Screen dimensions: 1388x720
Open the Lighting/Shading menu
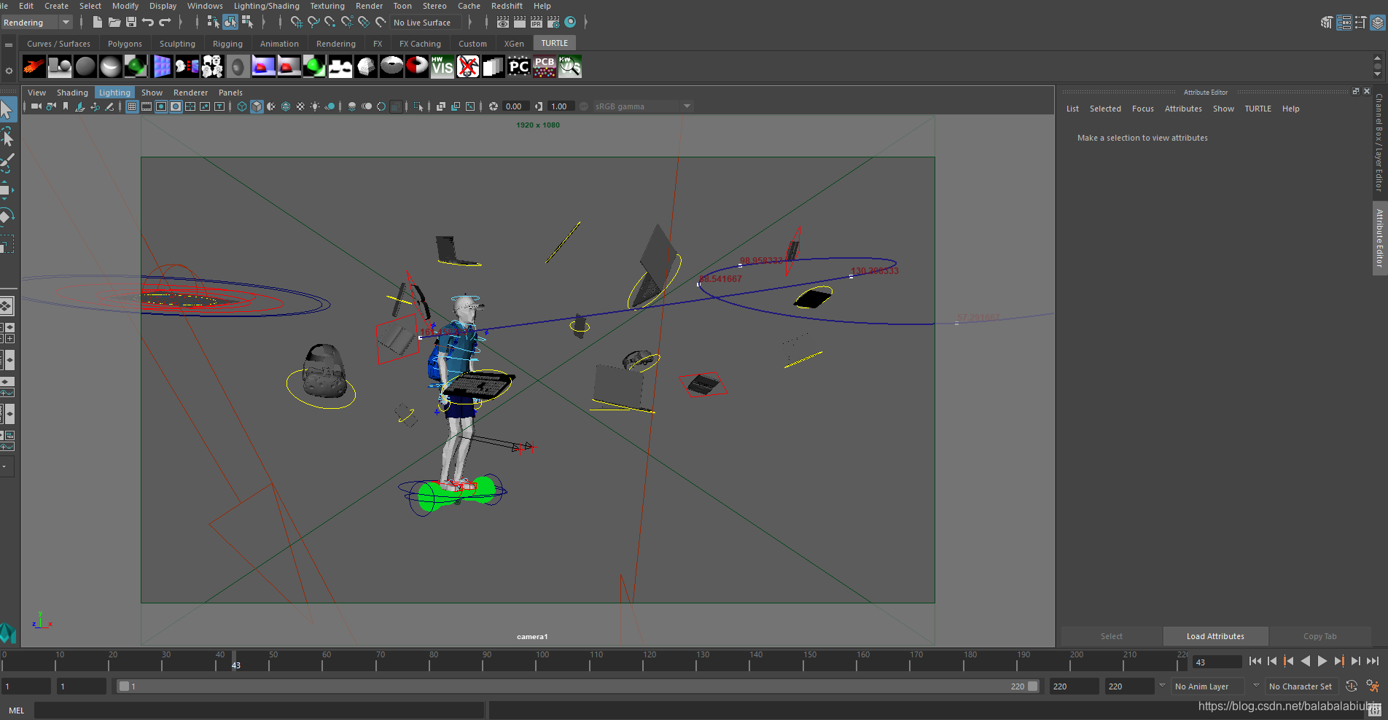(x=267, y=6)
